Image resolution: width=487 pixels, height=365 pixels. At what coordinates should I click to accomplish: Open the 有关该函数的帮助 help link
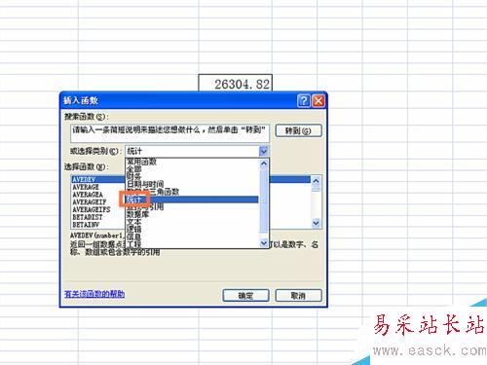94,294
